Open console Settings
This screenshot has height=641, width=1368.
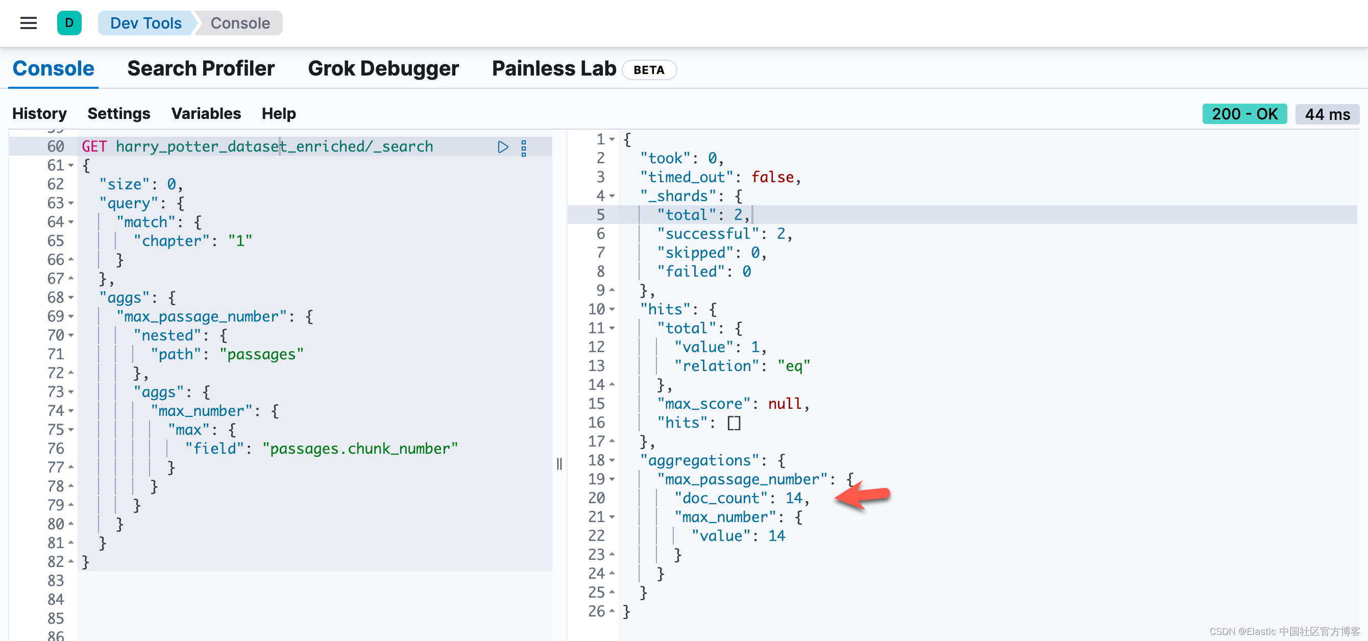118,114
